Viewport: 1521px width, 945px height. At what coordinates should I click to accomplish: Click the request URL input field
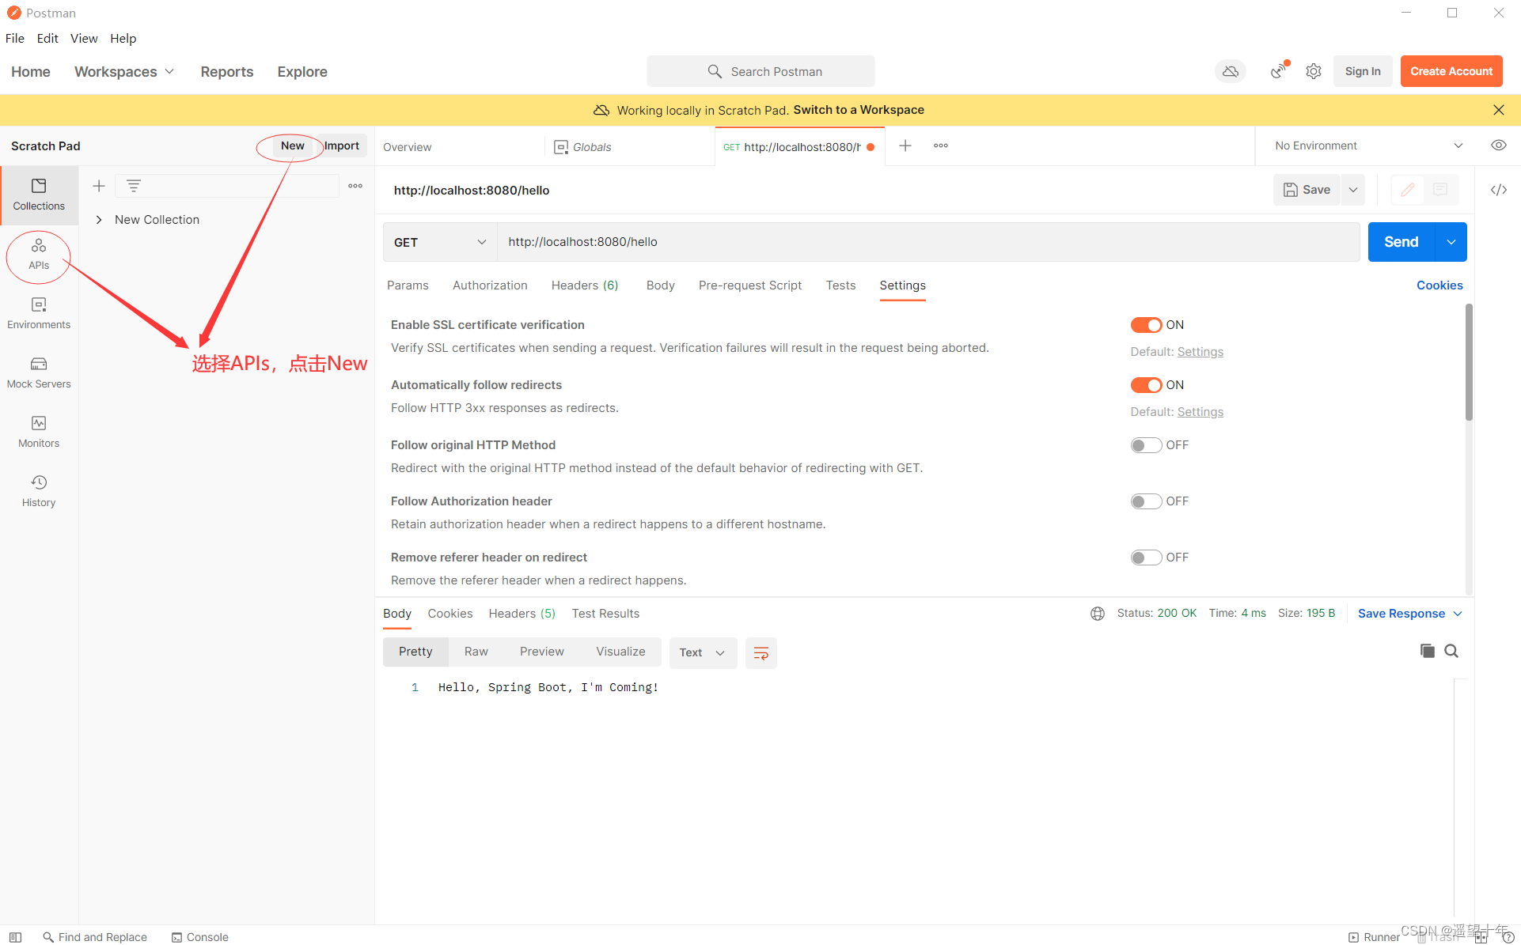926,242
